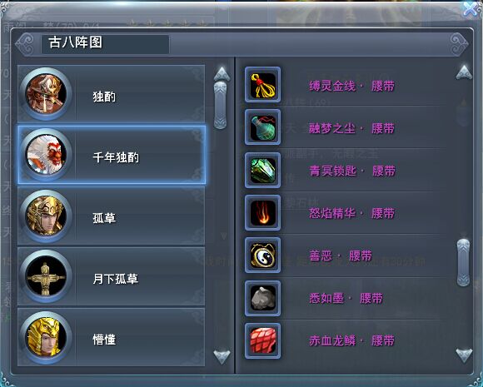Click the 赤血龙鳞 red scales icon

point(263,340)
